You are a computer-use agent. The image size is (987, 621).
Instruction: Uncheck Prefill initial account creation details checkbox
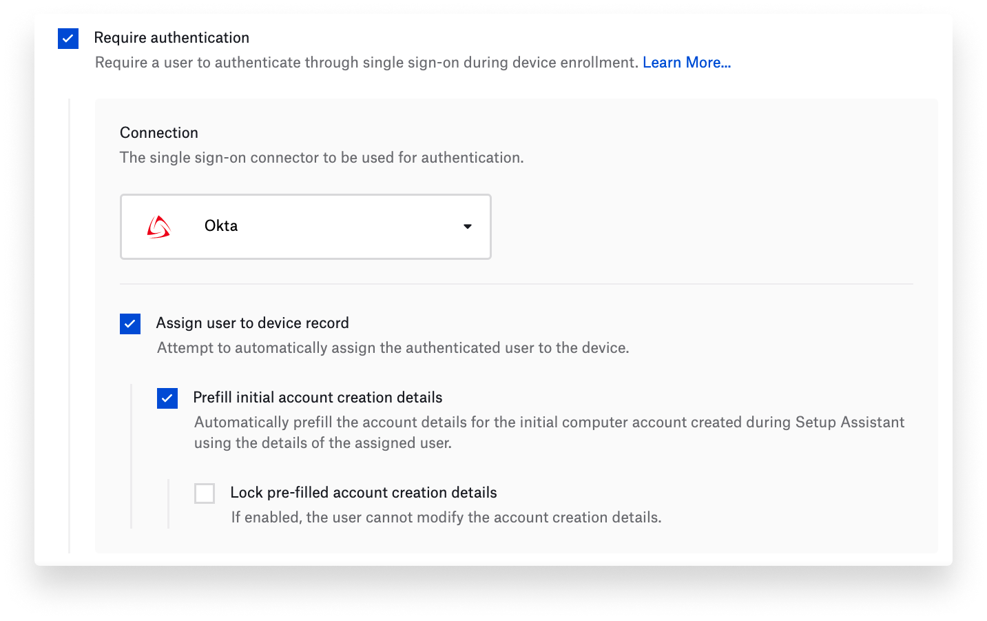click(x=167, y=398)
